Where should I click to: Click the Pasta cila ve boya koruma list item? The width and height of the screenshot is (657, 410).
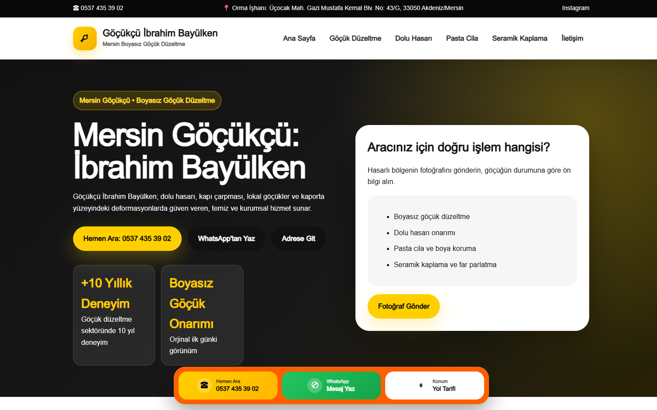pyautogui.click(x=435, y=249)
